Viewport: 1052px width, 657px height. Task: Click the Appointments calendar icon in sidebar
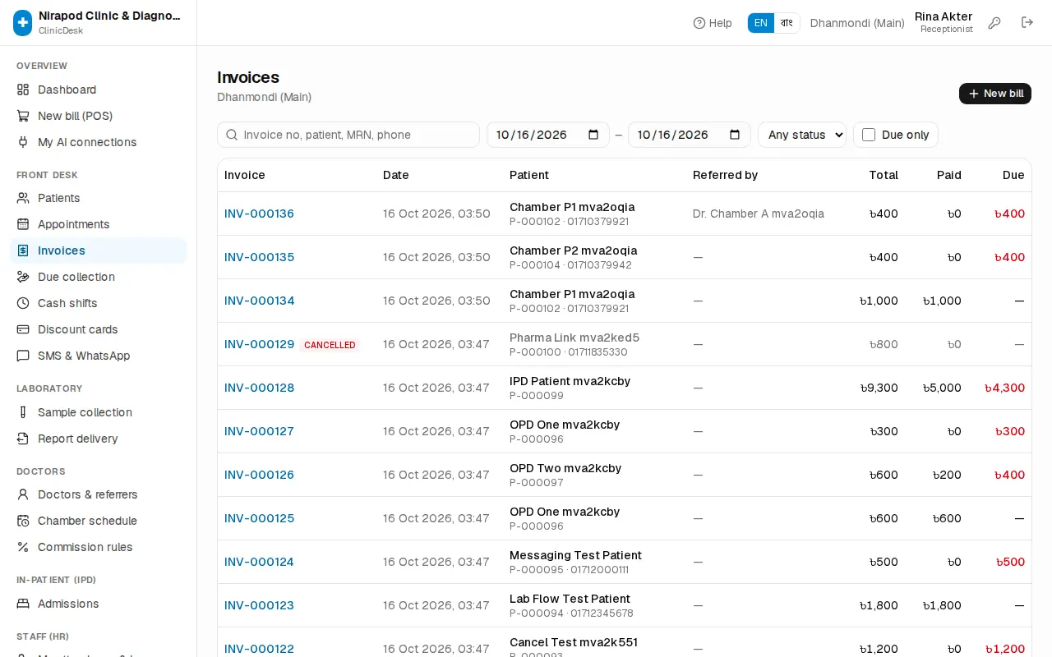click(x=23, y=224)
